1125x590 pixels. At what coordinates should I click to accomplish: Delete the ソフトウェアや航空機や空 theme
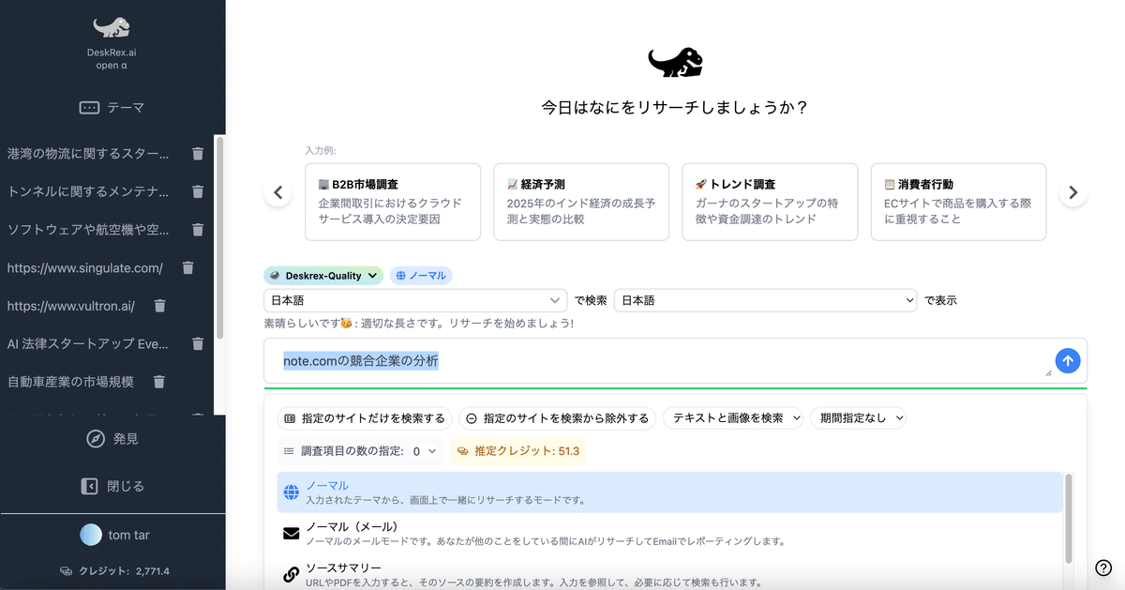(198, 229)
